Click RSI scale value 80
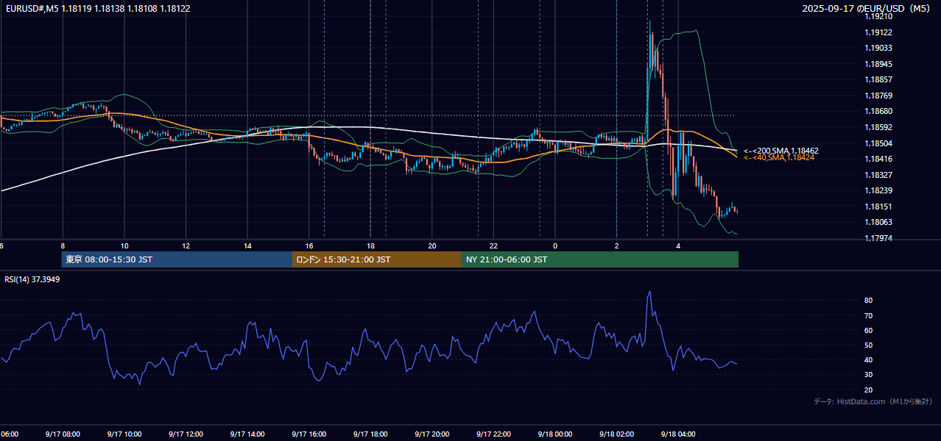941x441 pixels. 869,301
